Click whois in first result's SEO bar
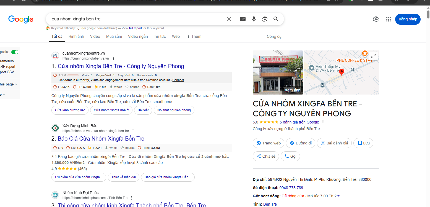This screenshot has width=430, height=207. tap(116, 87)
